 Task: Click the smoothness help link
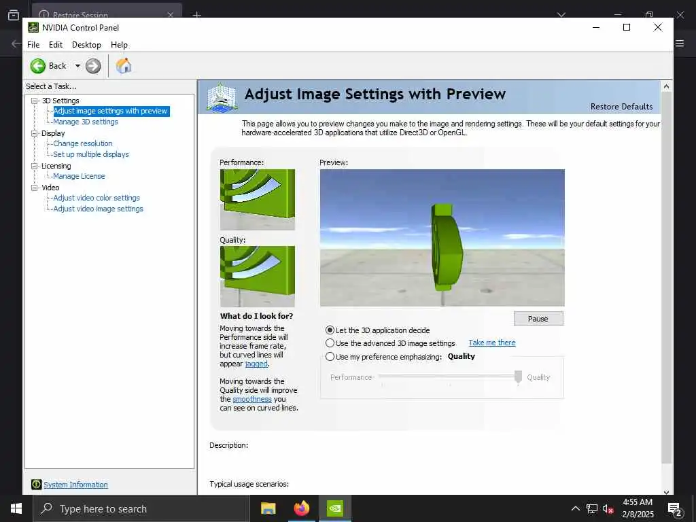[252, 399]
